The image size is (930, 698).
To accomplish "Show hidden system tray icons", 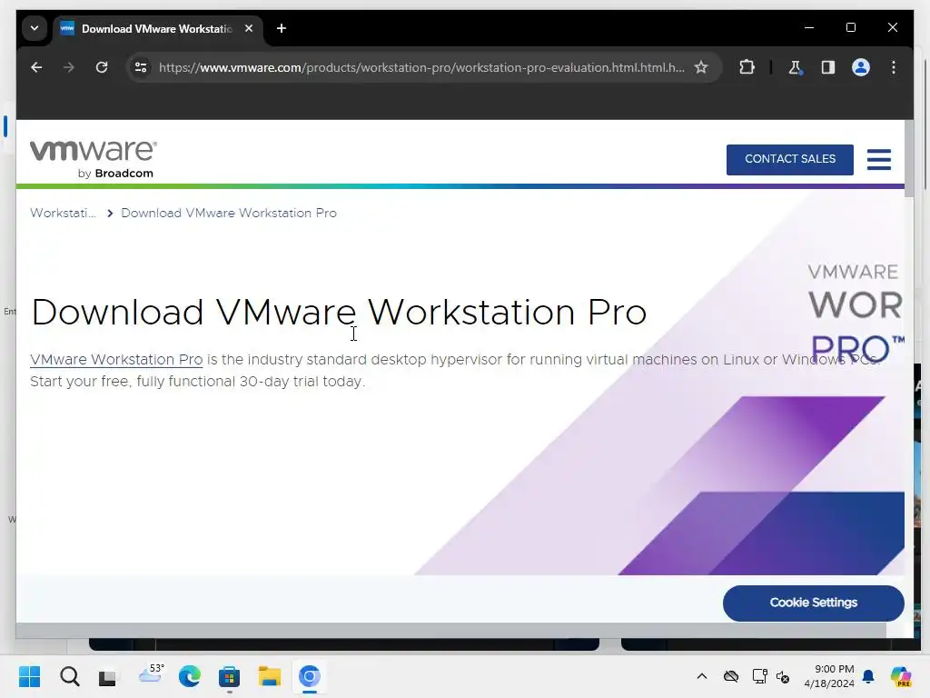I will tap(702, 676).
